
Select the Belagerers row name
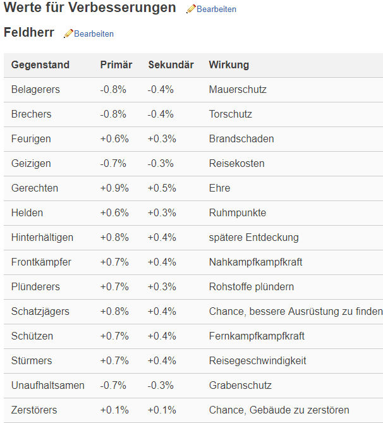[35, 90]
